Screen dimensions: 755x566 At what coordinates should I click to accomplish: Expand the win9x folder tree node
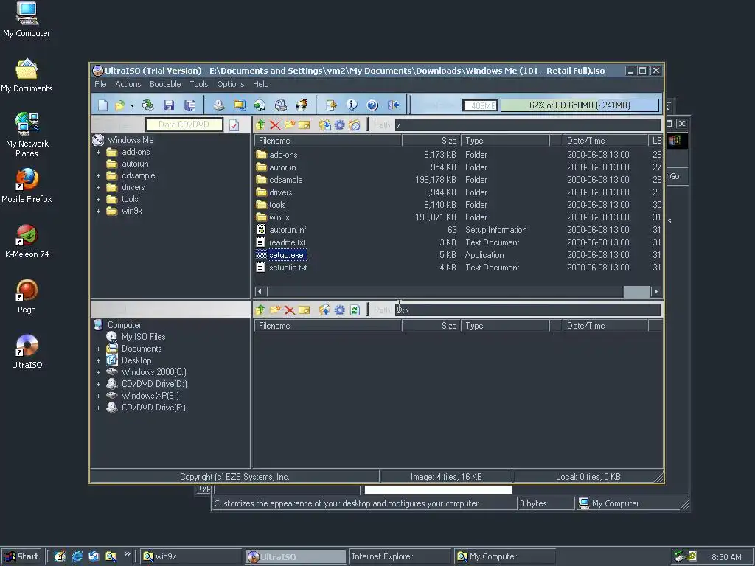98,212
